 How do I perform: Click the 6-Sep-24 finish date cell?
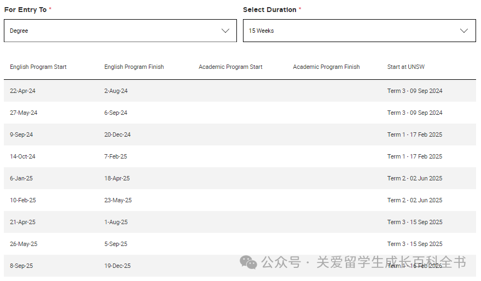pos(116,113)
